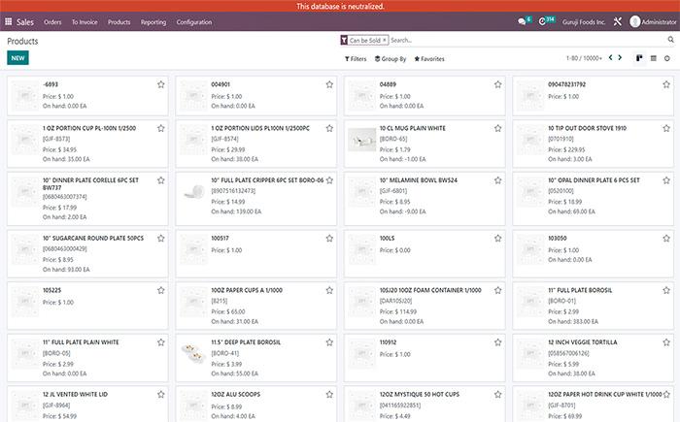680x422 pixels.
Task: Open the debug tools wrench icon
Action: [x=618, y=21]
